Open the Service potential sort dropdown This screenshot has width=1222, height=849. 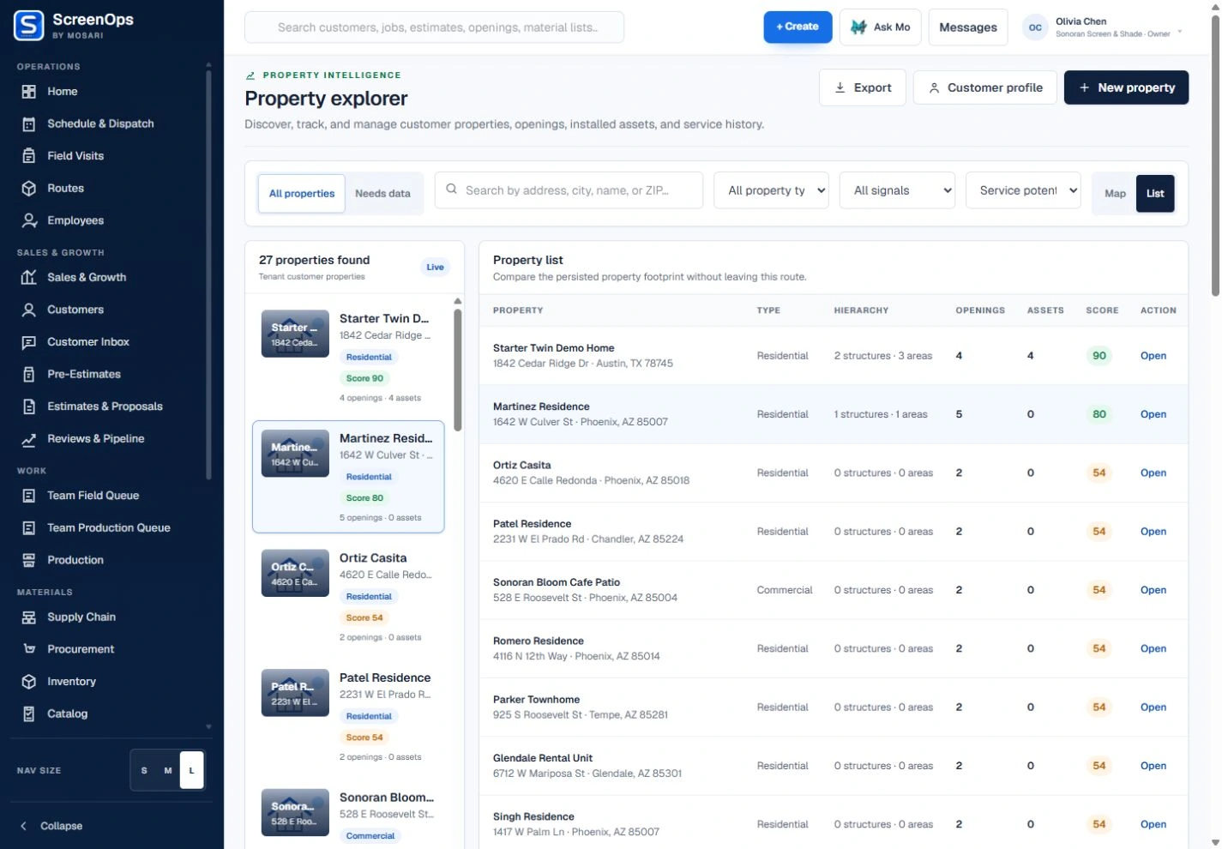tap(1023, 190)
